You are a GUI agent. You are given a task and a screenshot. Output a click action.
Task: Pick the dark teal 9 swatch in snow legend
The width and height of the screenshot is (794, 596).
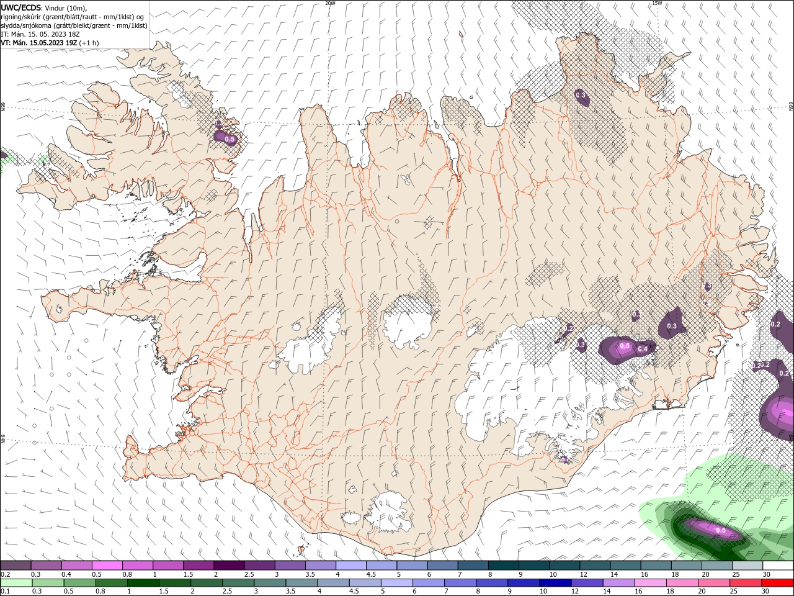tap(535, 566)
